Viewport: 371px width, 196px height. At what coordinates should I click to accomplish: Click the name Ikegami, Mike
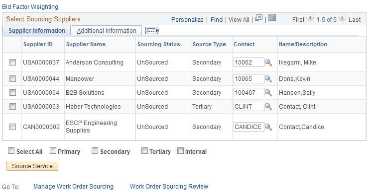point(297,63)
